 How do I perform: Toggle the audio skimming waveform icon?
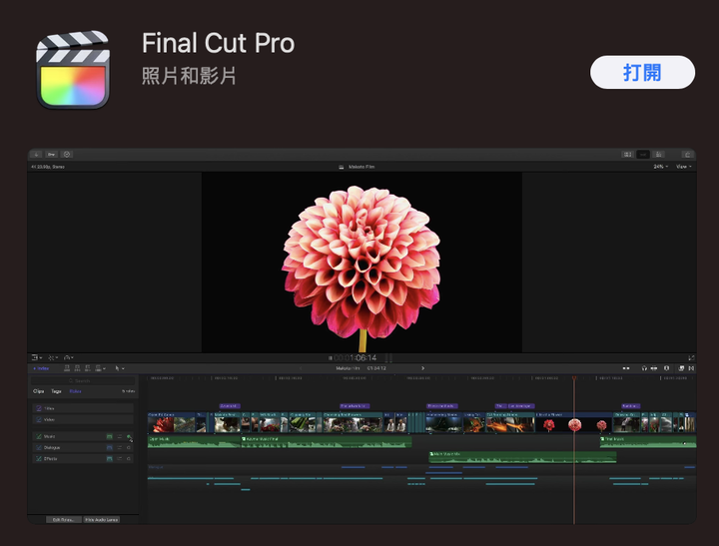(654, 368)
